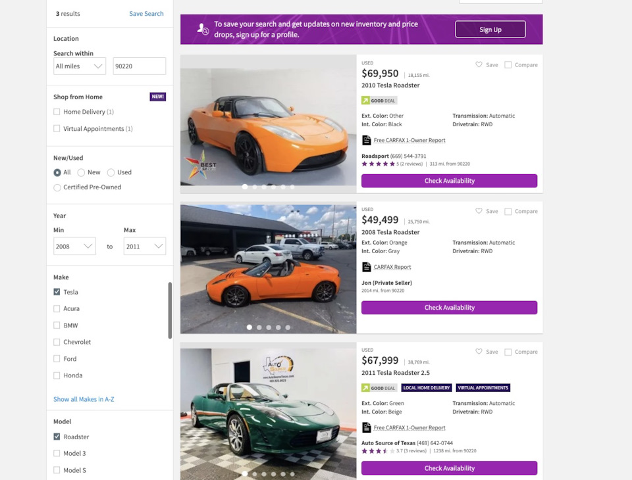Open the 2010 Tesla Roadster listing title
Viewport: 632px width, 480px height.
390,85
